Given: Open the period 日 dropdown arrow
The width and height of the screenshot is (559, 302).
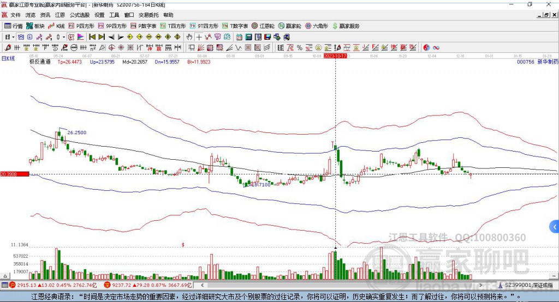Looking at the screenshot, I should [13, 37].
